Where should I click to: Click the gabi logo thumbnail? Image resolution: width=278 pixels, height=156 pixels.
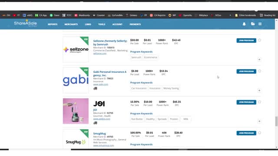pos(76,80)
